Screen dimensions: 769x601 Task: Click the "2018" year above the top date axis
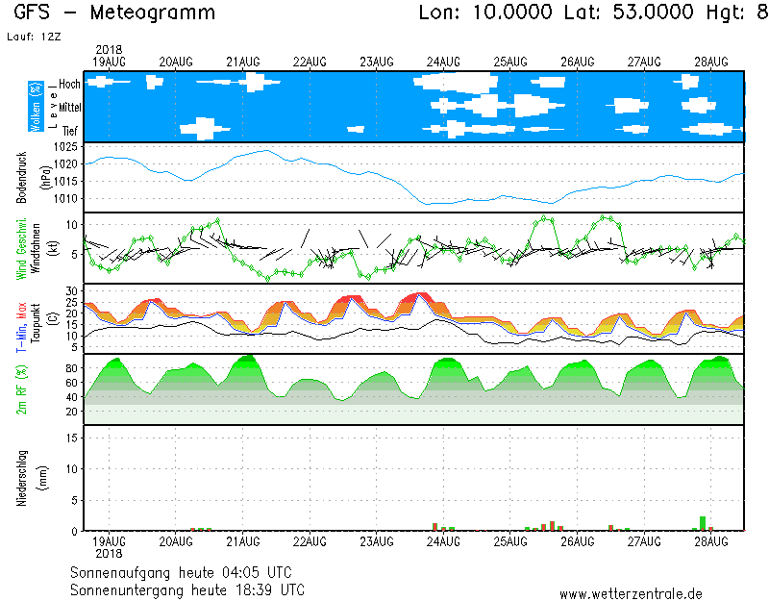tap(109, 50)
